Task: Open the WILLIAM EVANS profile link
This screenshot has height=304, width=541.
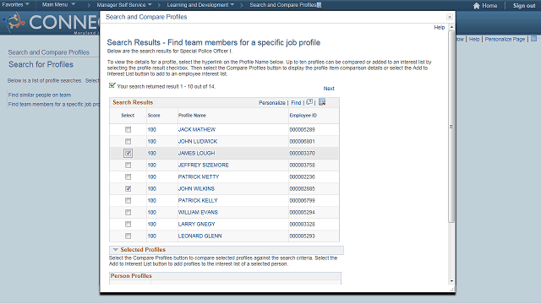Action: [x=198, y=212]
